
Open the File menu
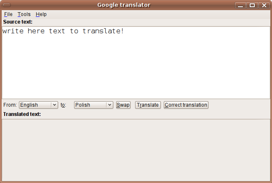(x=8, y=14)
